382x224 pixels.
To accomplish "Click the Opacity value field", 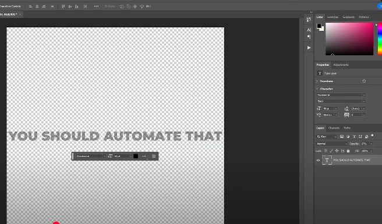I will pos(365,144).
